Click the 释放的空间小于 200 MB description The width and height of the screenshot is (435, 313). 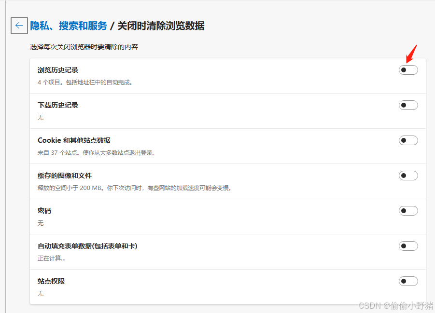(135, 188)
